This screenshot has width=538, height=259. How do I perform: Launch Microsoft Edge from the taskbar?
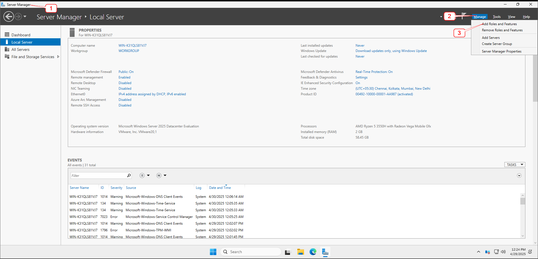pos(313,252)
